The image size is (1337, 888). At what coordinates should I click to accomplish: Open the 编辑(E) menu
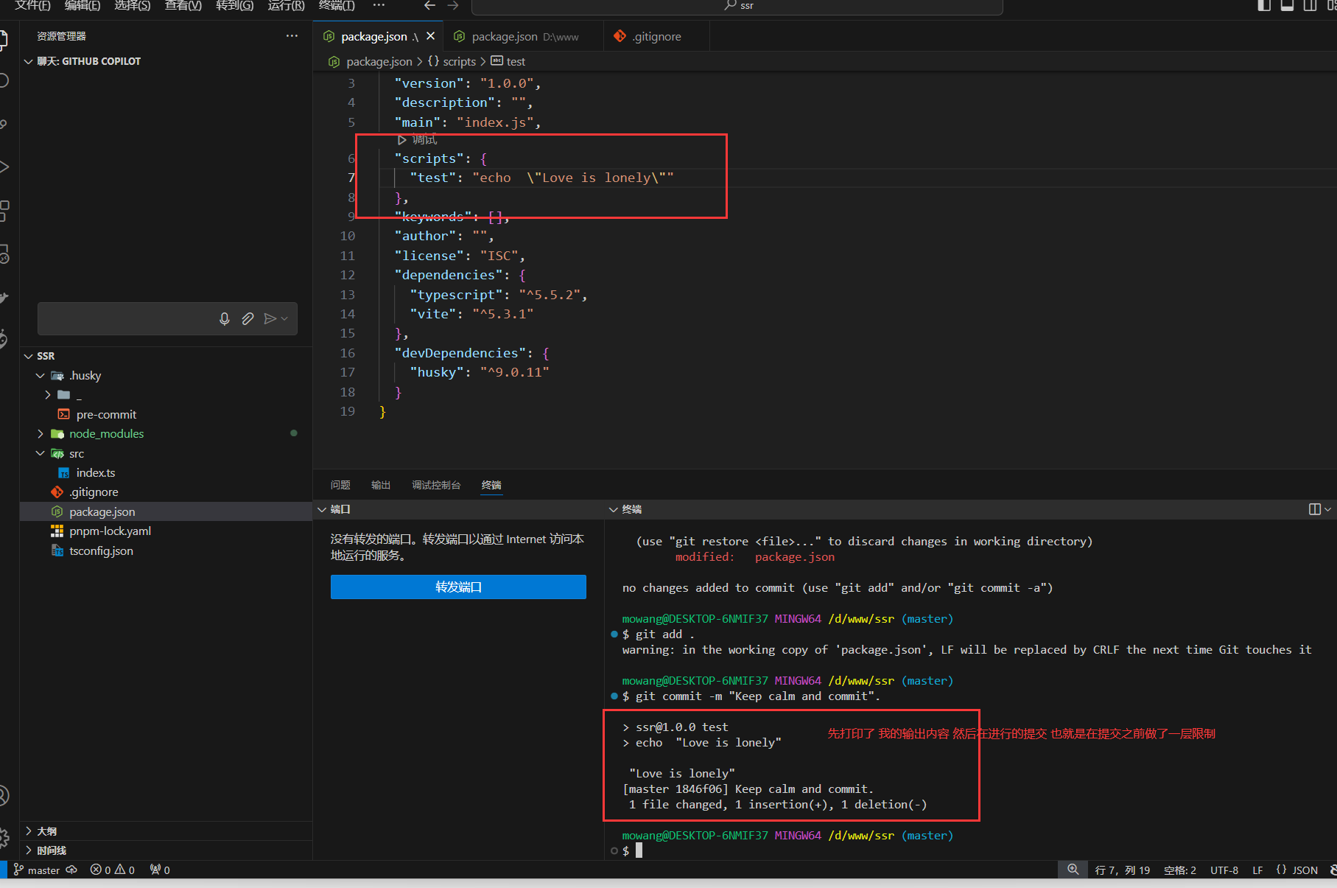83,6
